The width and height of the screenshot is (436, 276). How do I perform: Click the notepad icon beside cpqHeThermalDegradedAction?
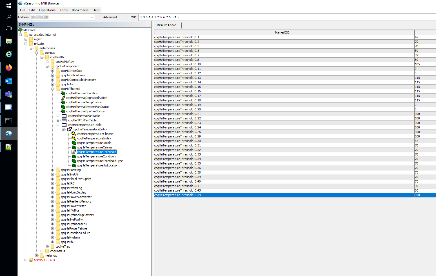63,98
